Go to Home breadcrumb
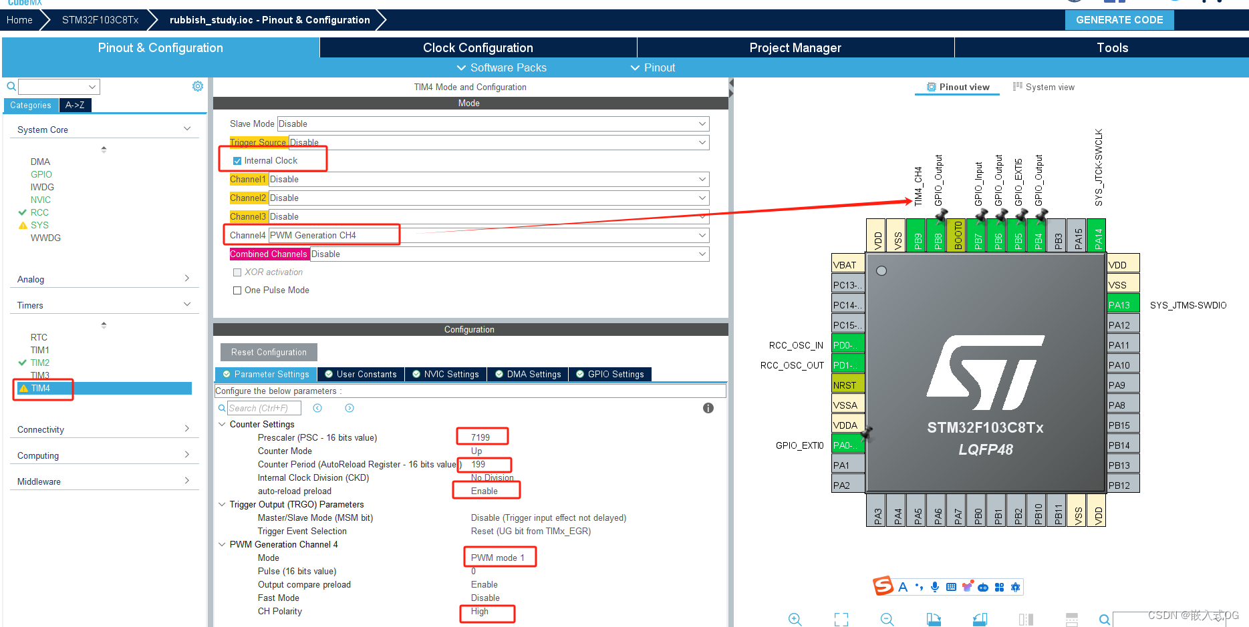 point(19,20)
